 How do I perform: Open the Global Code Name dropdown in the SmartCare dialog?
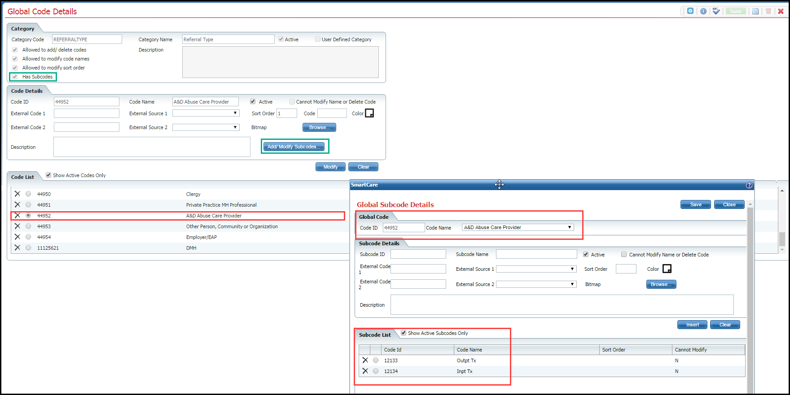point(518,228)
